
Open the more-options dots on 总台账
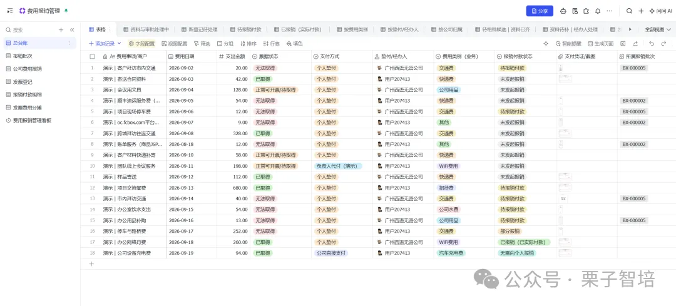70,43
